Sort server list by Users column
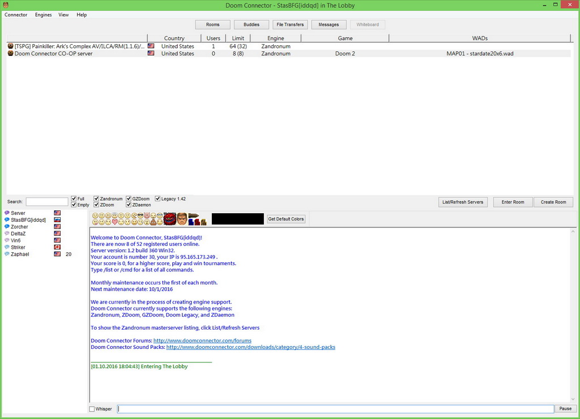 [x=214, y=38]
